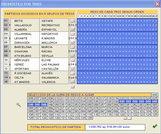
Task: Click column header 14 in the peso table
Action: pos(117,16)
